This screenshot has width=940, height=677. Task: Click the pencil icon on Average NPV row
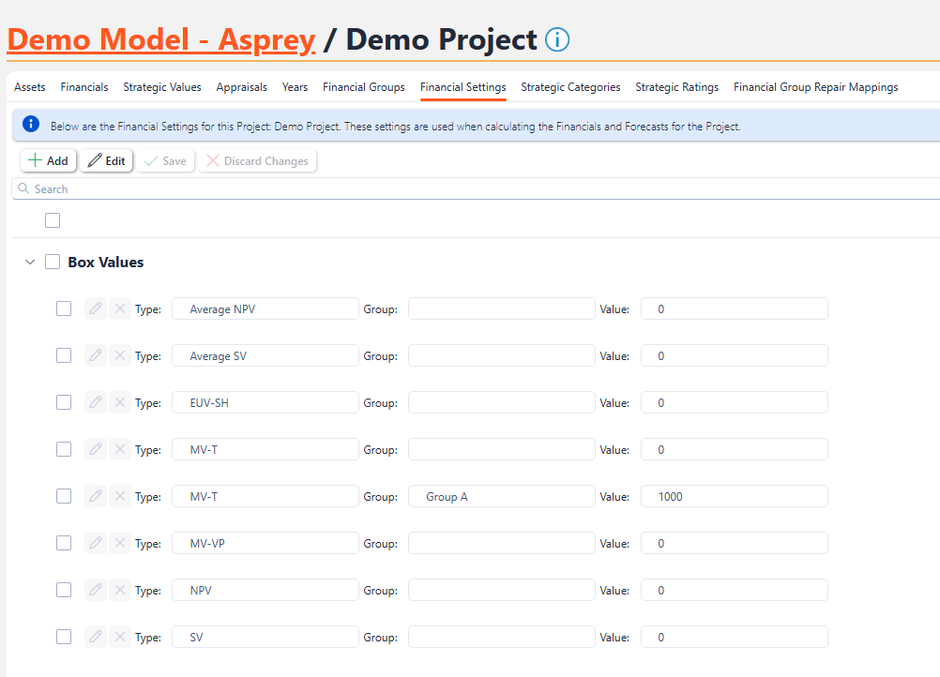point(96,308)
